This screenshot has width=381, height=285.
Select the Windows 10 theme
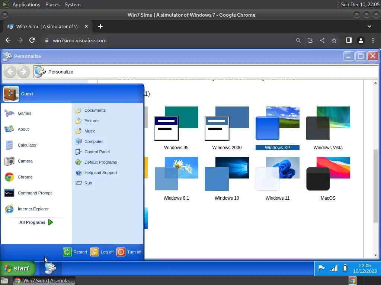[227, 179]
